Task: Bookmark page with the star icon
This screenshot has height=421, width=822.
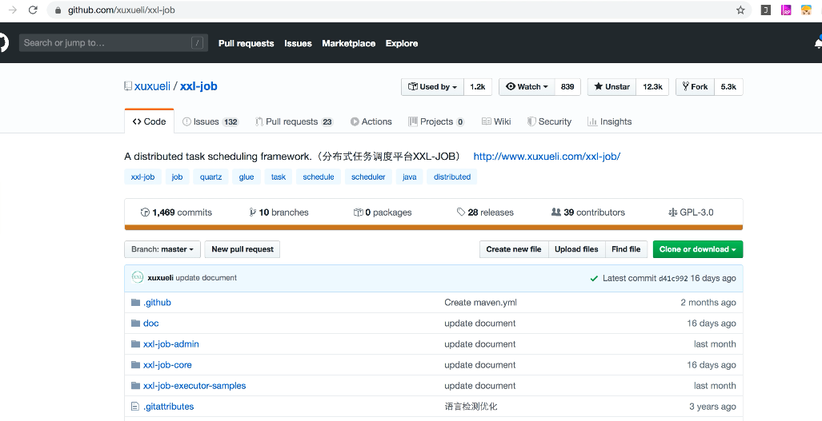Action: pos(740,10)
